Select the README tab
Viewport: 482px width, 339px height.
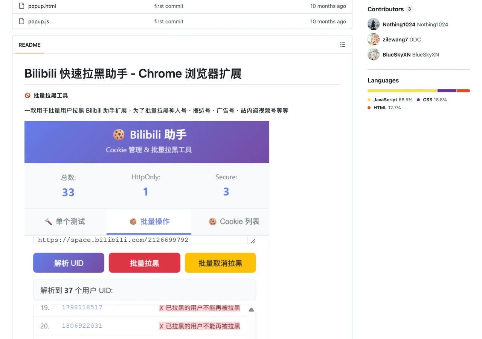(29, 45)
